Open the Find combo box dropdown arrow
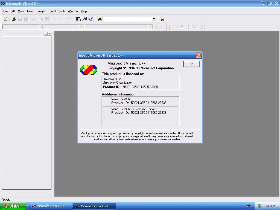Screen dimensions: 280x210 [x=154, y=19]
